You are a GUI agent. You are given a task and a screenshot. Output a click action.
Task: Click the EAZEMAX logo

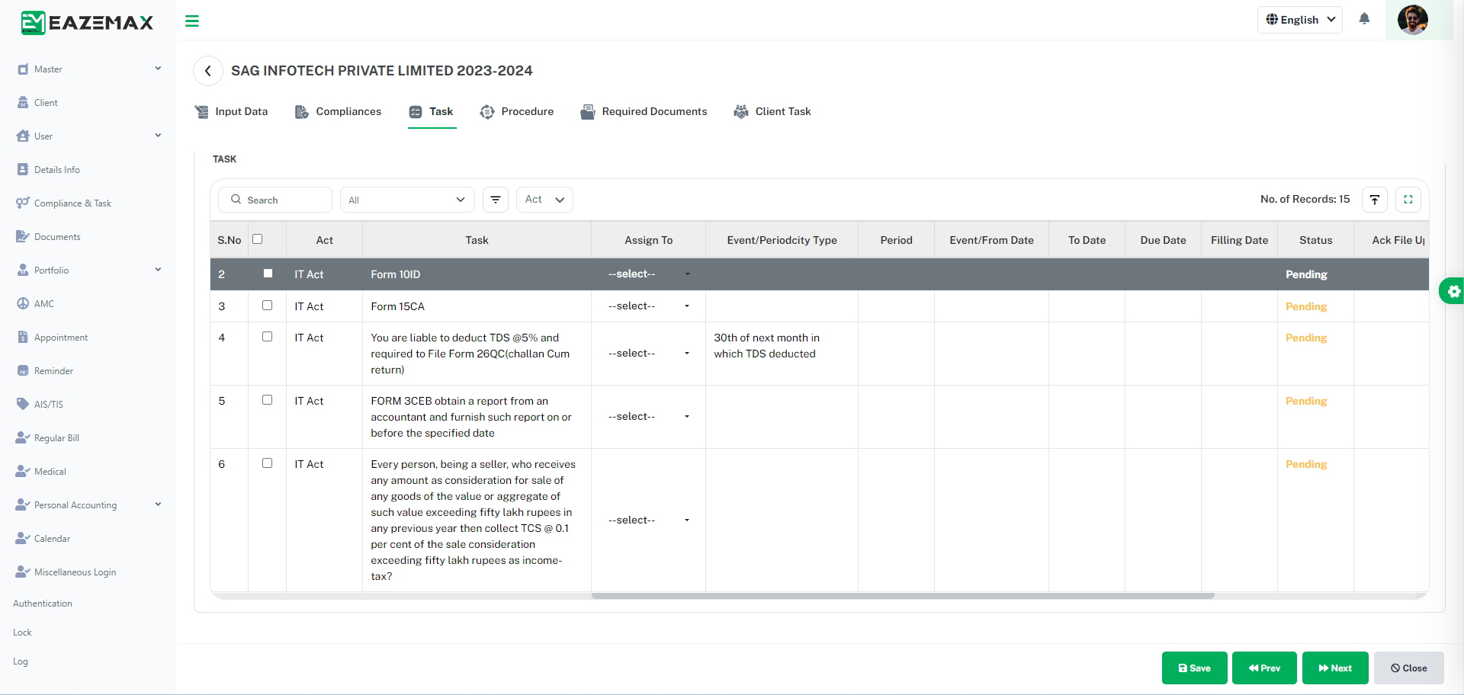87,23
